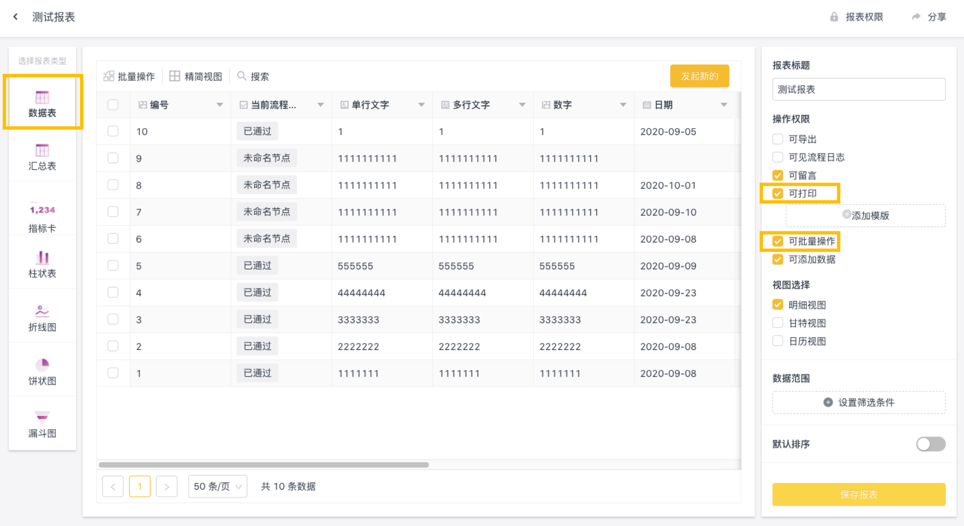964x526 pixels.
Task: Click the 保存报表 button
Action: 859,494
